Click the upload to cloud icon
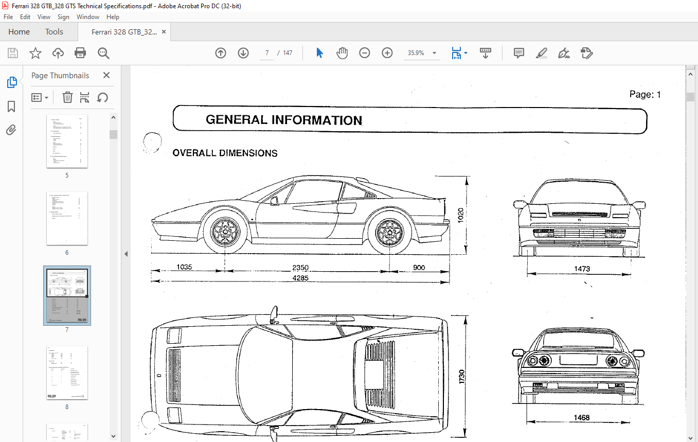This screenshot has width=698, height=442. pos(58,53)
